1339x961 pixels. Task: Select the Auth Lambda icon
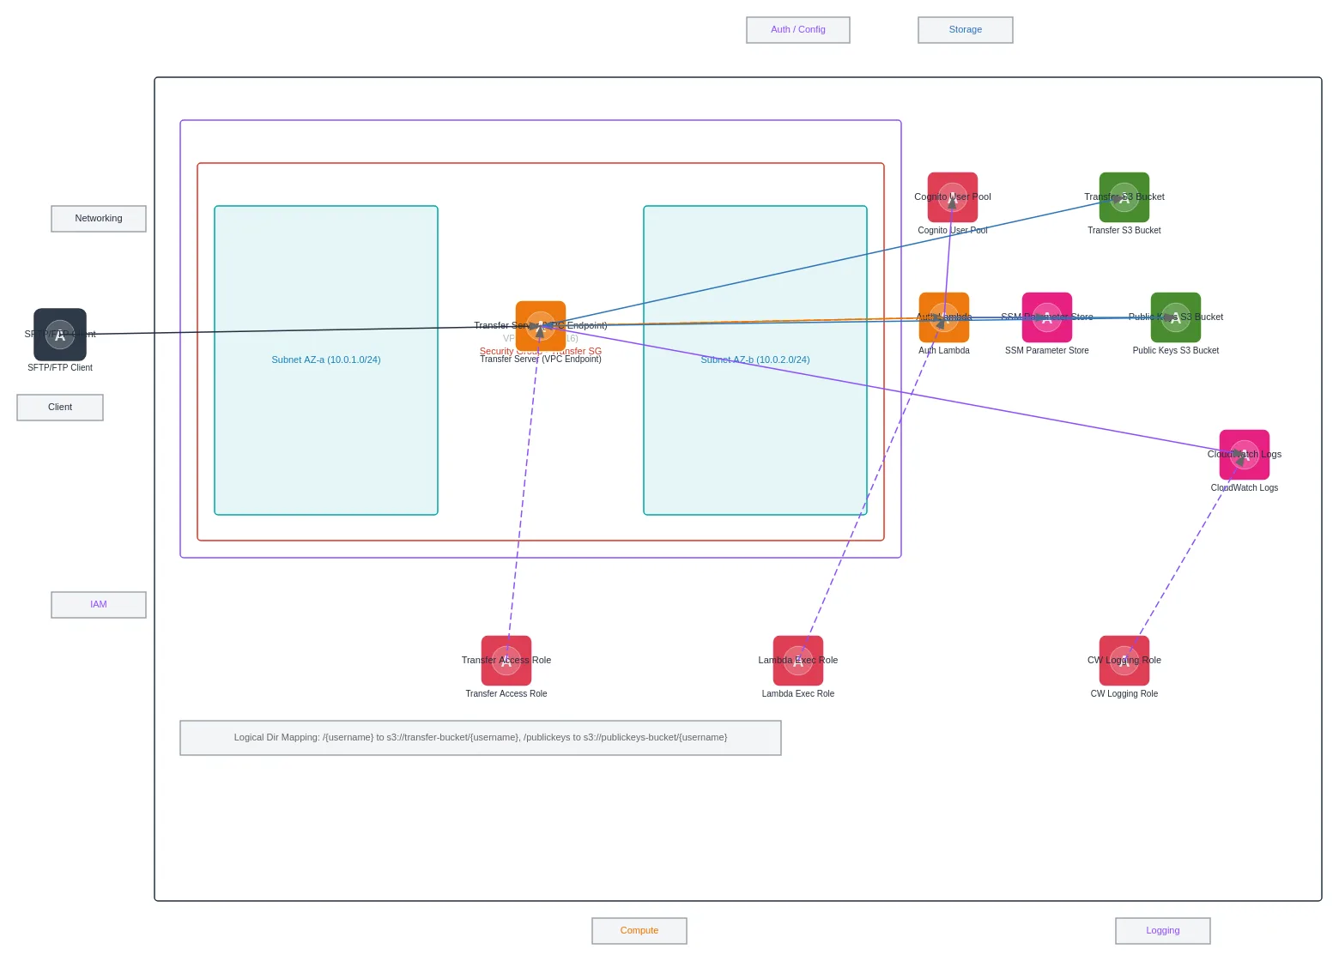pyautogui.click(x=944, y=317)
